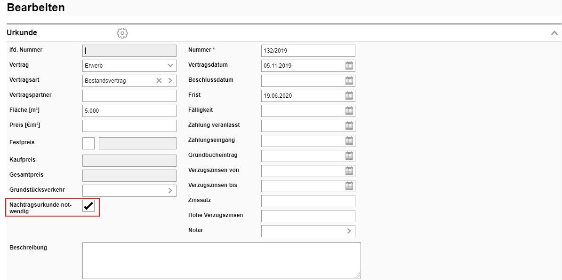Collapse the Urkunde section
Viewport: 562px width, 280px height.
tap(554, 33)
